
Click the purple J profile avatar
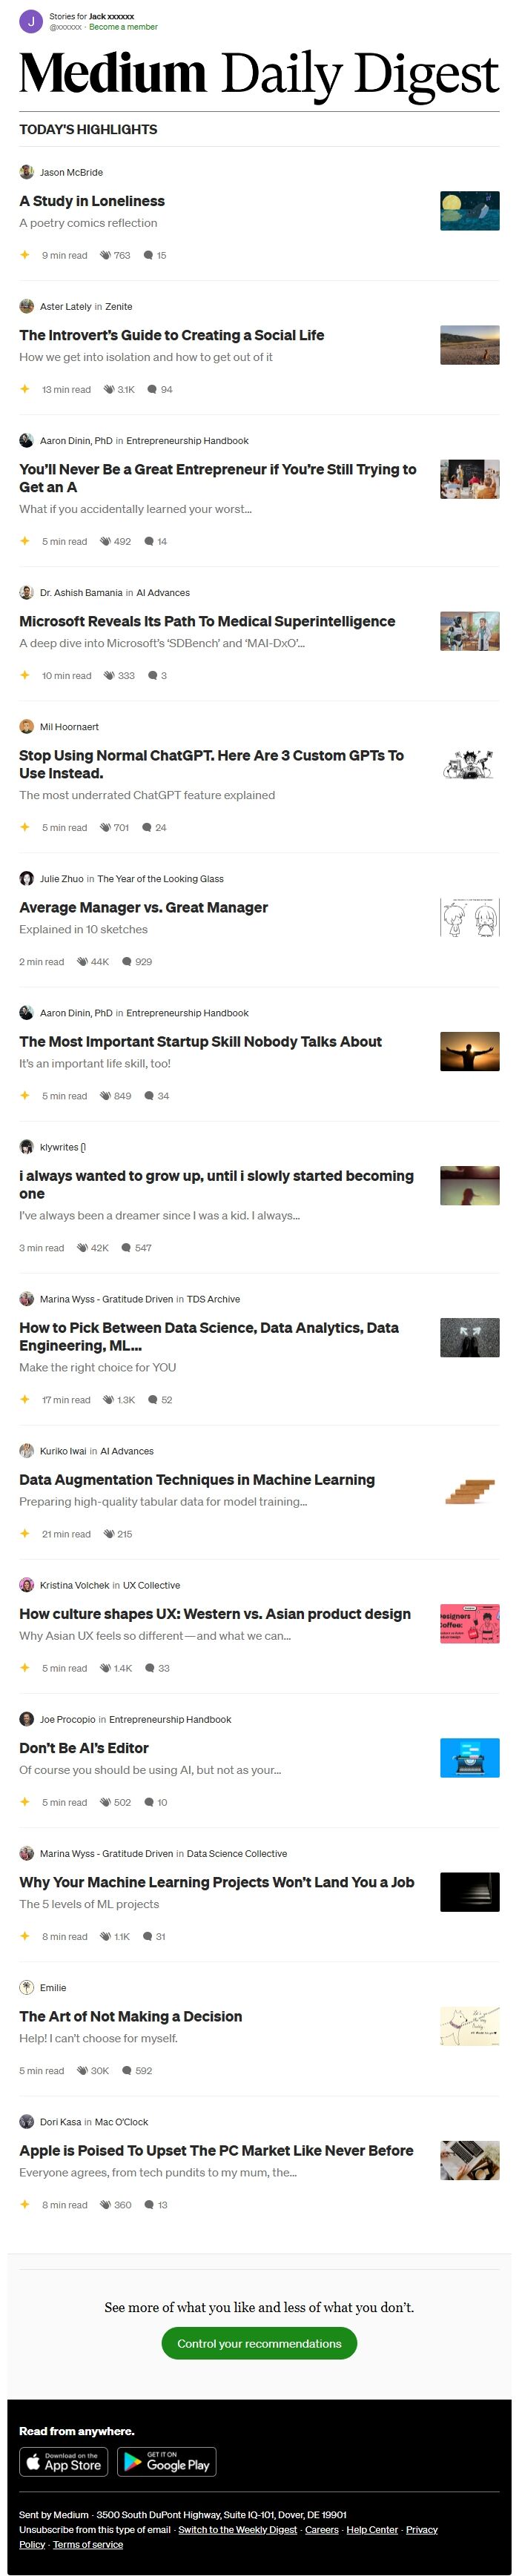[31, 21]
